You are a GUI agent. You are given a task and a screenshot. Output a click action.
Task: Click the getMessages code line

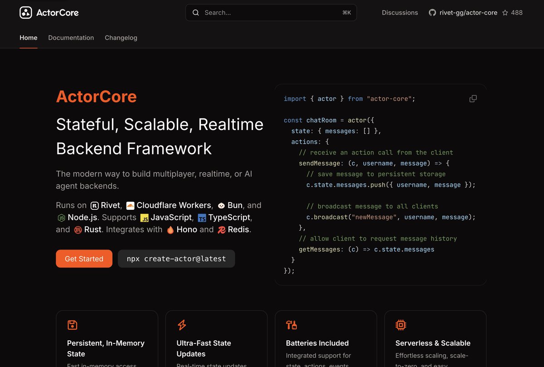367,249
